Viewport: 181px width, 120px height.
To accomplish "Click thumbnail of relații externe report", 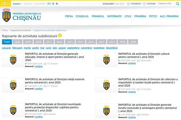I will (13, 85).
